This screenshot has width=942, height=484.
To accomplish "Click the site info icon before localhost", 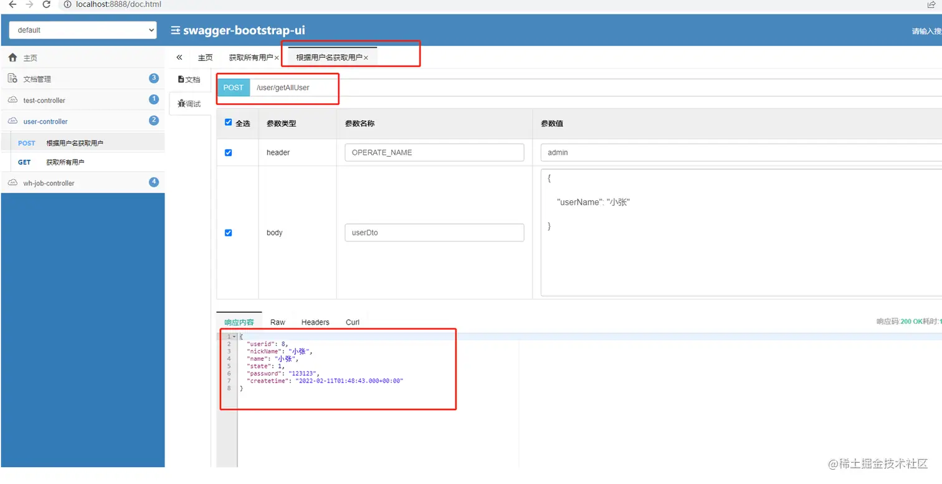I will tap(67, 4).
